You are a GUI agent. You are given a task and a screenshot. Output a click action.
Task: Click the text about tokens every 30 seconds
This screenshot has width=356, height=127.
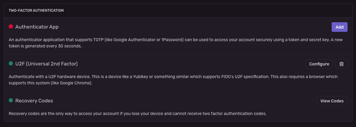coord(45,46)
